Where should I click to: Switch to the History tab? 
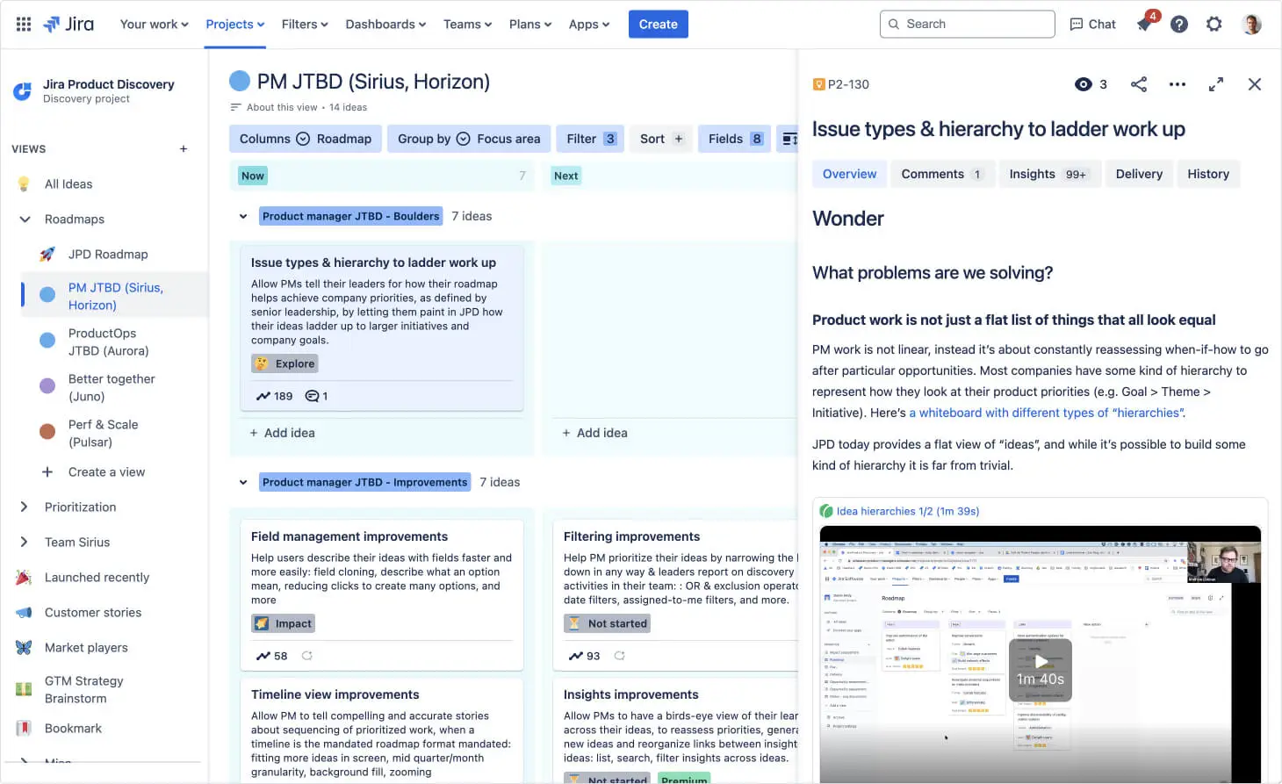[x=1208, y=174]
